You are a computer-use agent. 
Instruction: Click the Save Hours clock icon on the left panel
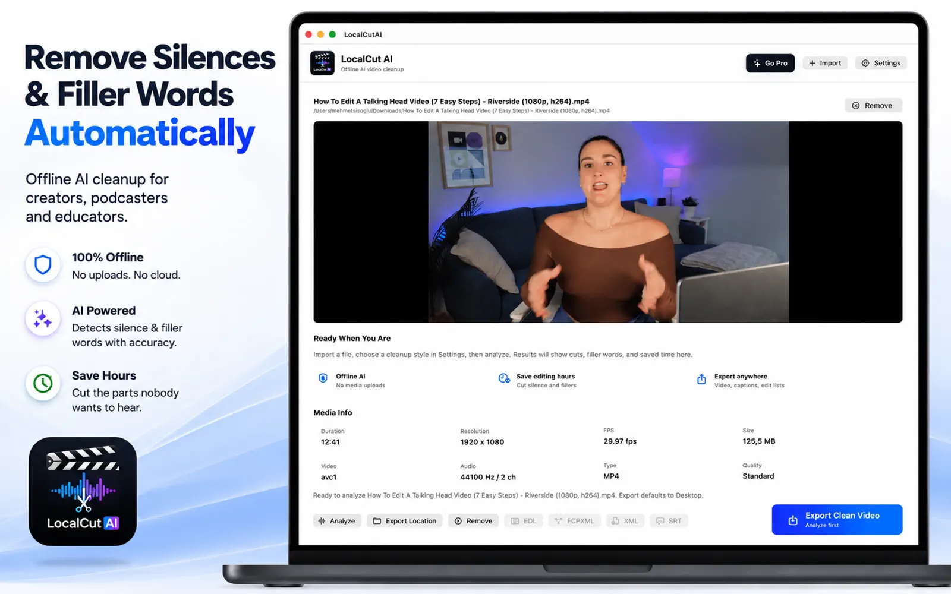[43, 384]
